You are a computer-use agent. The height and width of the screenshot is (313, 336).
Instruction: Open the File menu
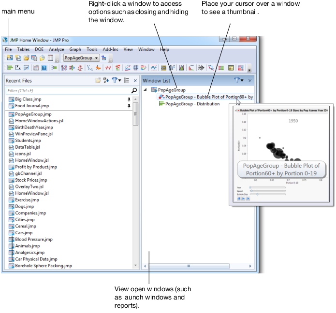pyautogui.click(x=8, y=49)
